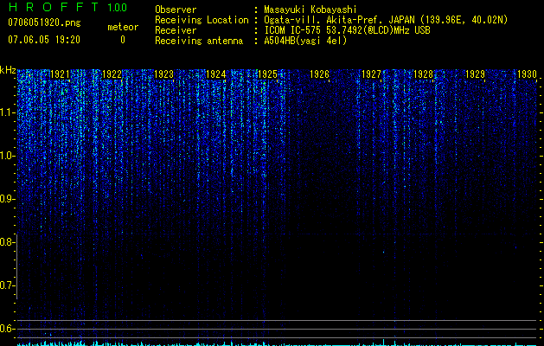The width and height of the screenshot is (544, 346).
Task: Click the 0.6 frequency axis label
Action: pyautogui.click(x=7, y=329)
